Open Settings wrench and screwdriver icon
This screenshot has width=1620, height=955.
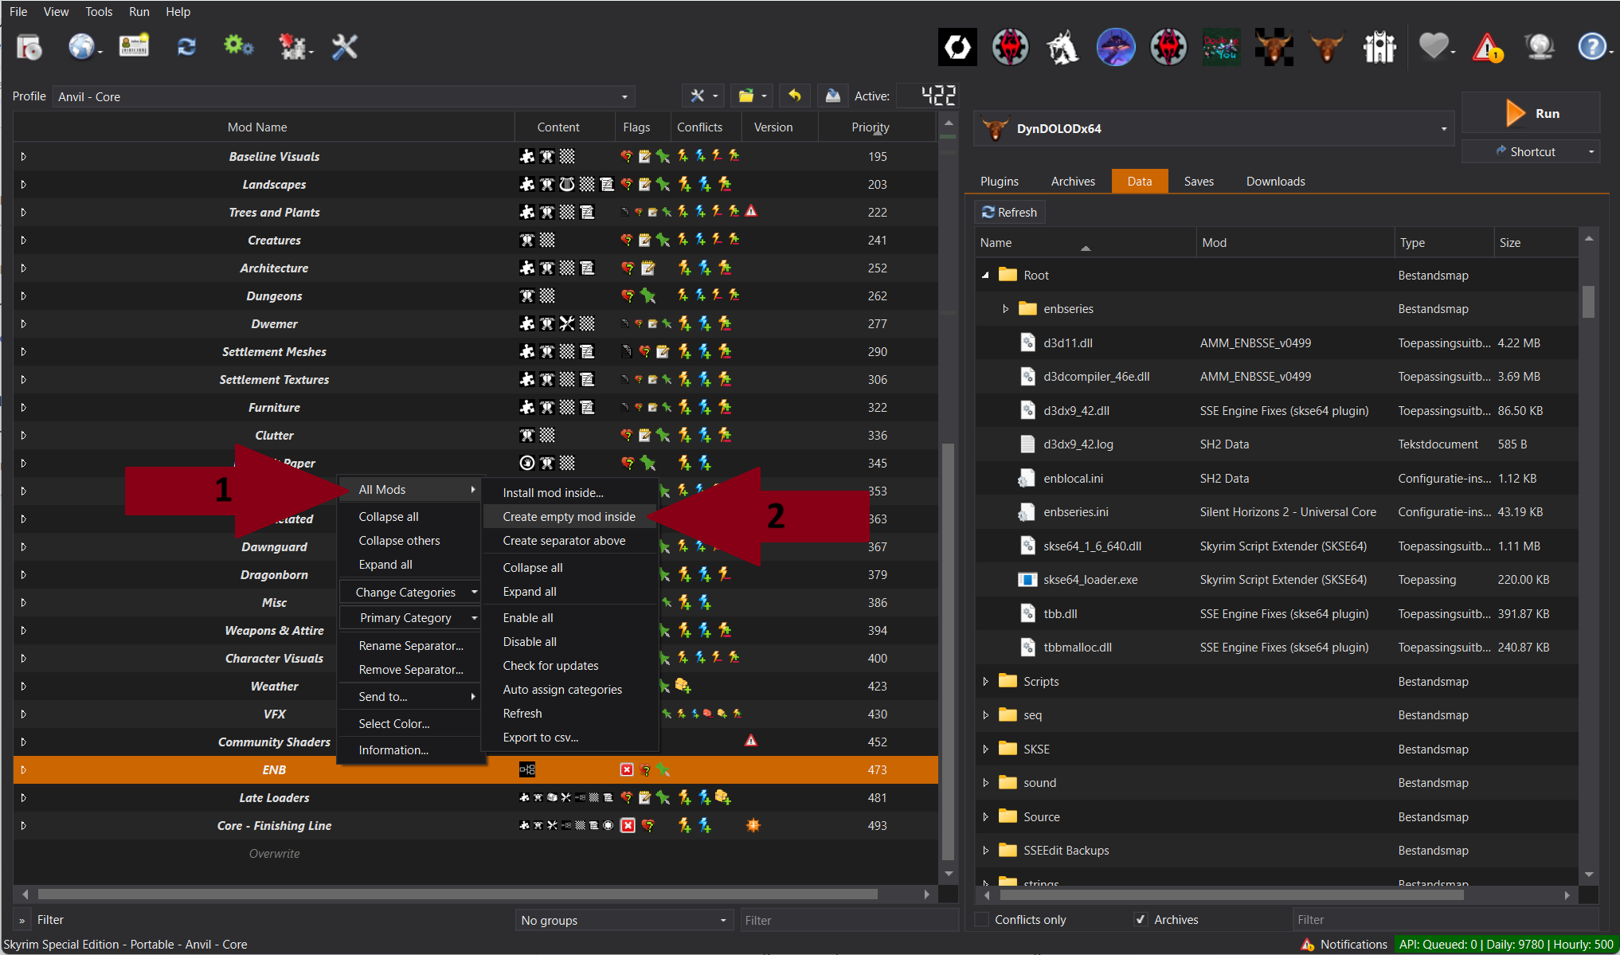pyautogui.click(x=344, y=48)
